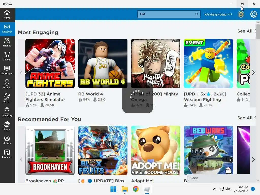Screen dimensions: 260x195
Task: Open the Brookhaven RP thumbnail
Action: pyautogui.click(x=50, y=150)
